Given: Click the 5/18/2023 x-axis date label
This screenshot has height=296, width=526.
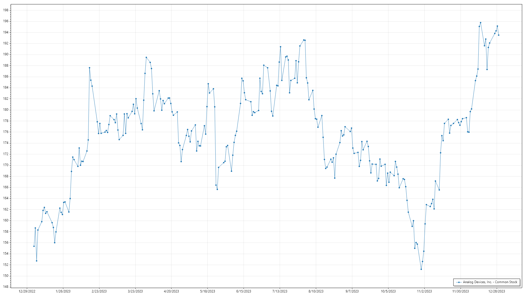Looking at the screenshot, I should [x=207, y=291].
